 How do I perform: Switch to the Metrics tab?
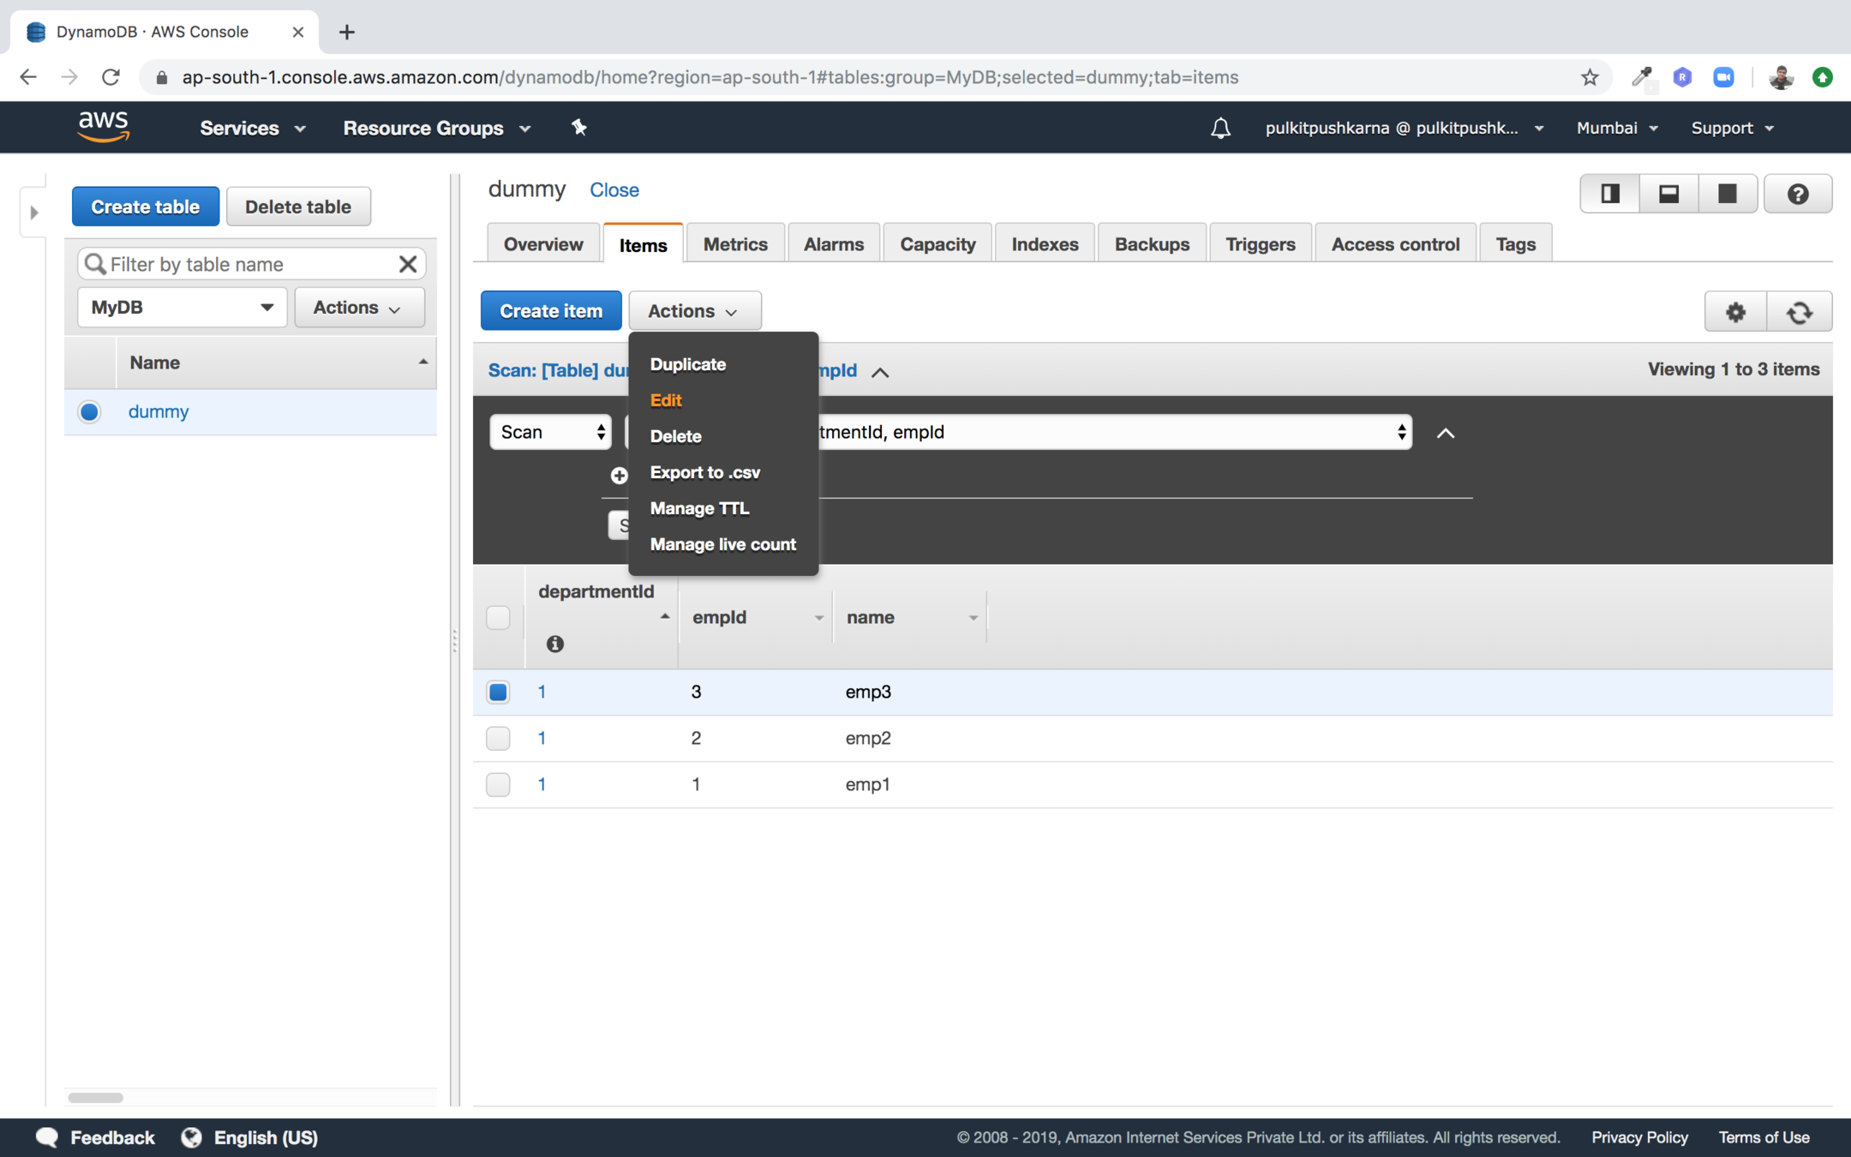734,244
